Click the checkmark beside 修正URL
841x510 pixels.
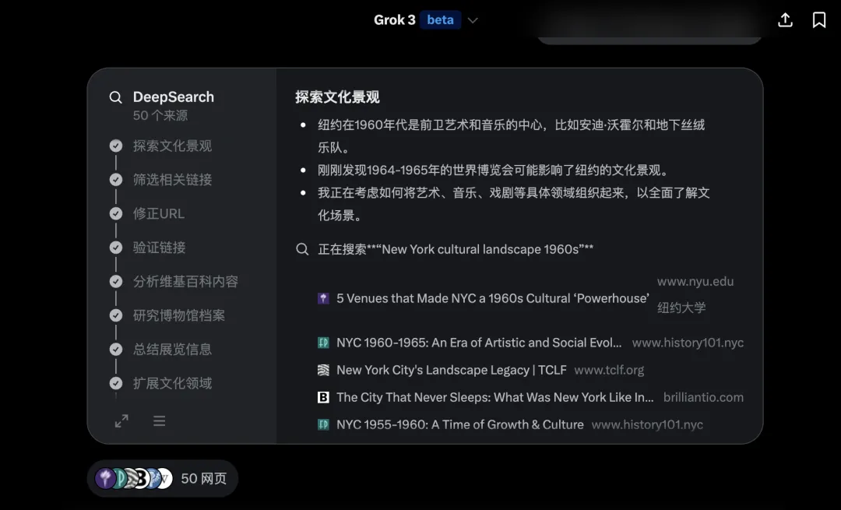tap(116, 213)
